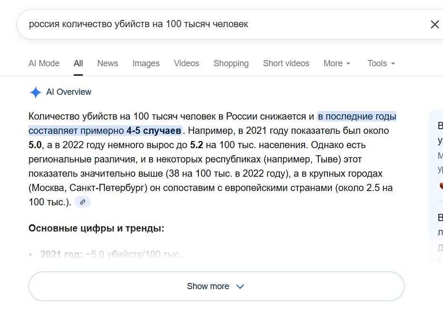Image resolution: width=443 pixels, height=312 pixels.
Task: Click the highlighted "4-5 случаев" text
Action: pos(154,131)
